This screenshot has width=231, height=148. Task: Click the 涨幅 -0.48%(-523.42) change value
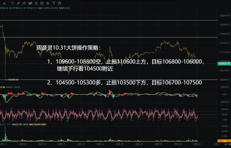coord(48,8)
